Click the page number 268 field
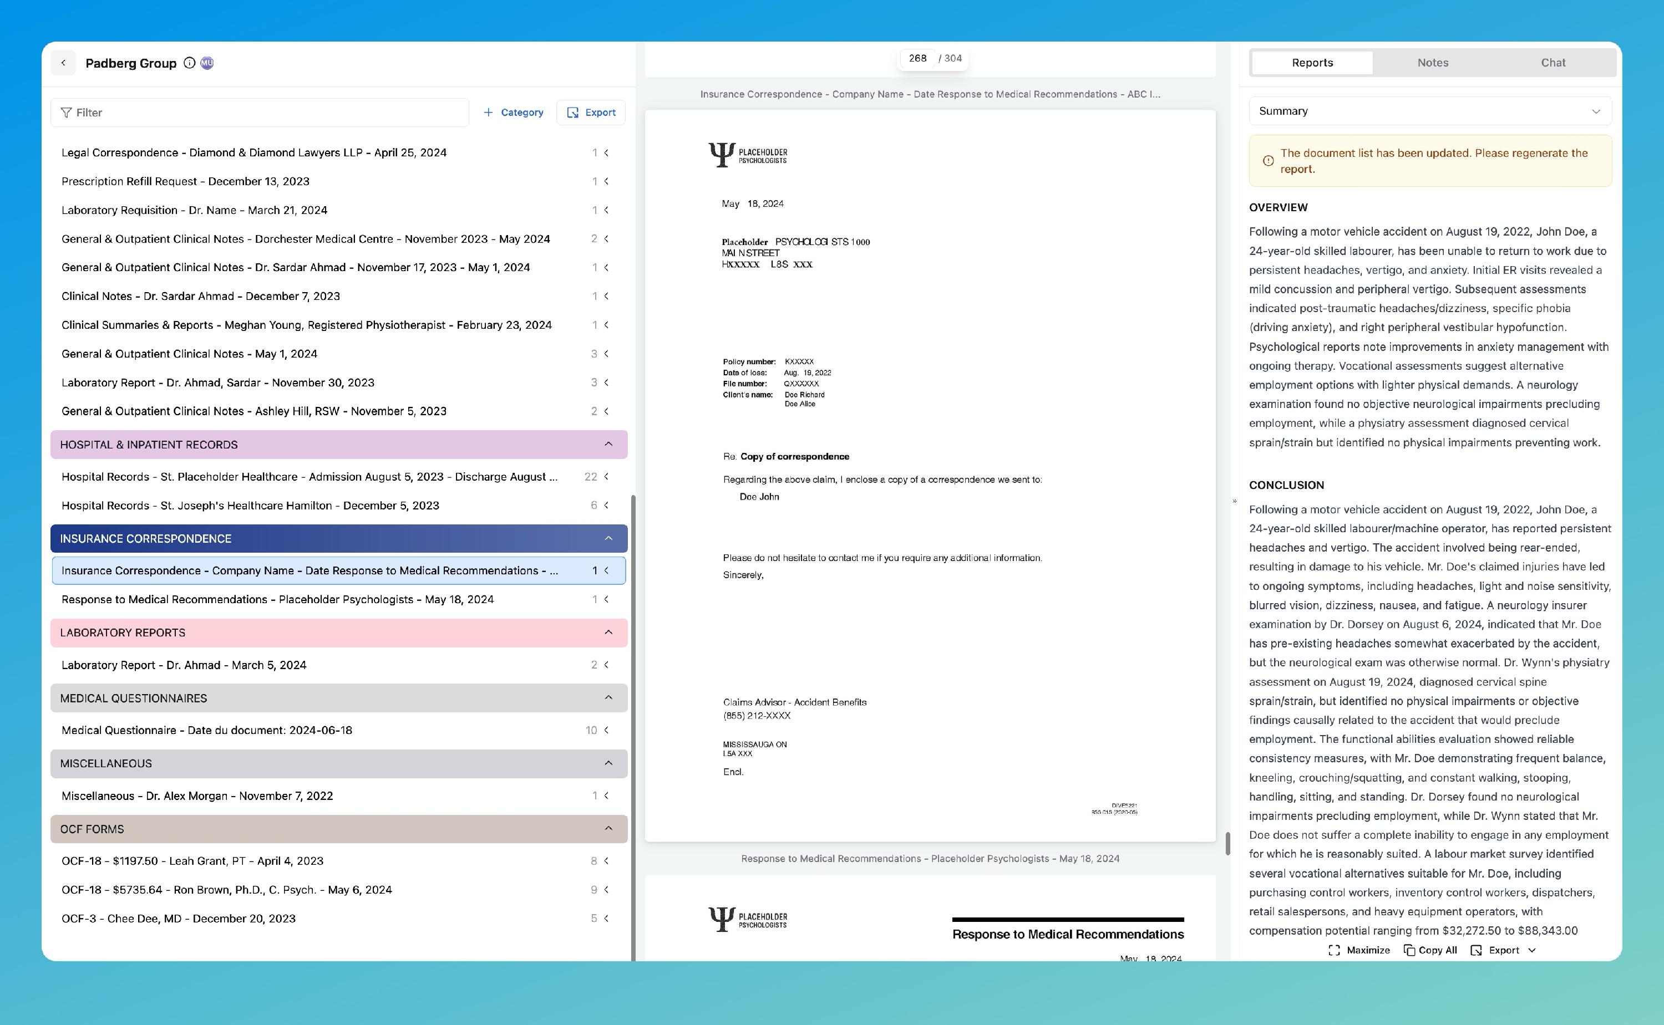Screen dimensions: 1664x1025 [x=917, y=58]
